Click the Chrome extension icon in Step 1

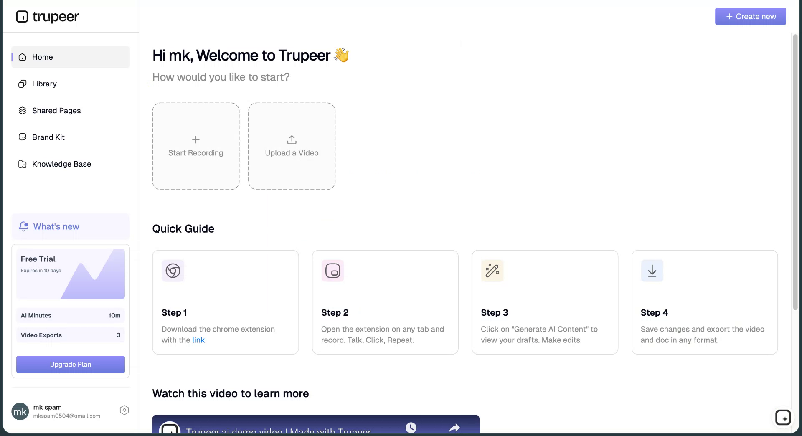tap(173, 271)
